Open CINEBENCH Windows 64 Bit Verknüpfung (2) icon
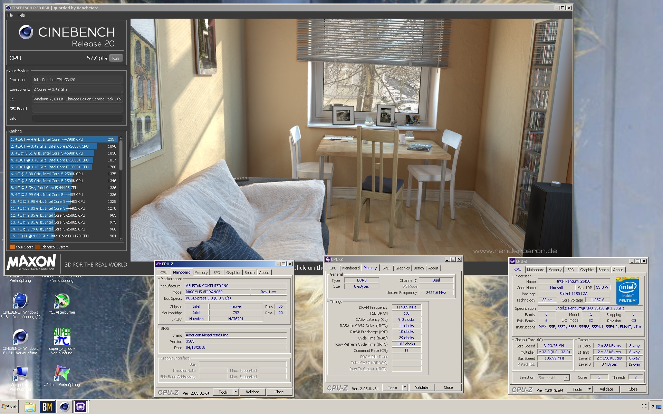 coord(20,306)
